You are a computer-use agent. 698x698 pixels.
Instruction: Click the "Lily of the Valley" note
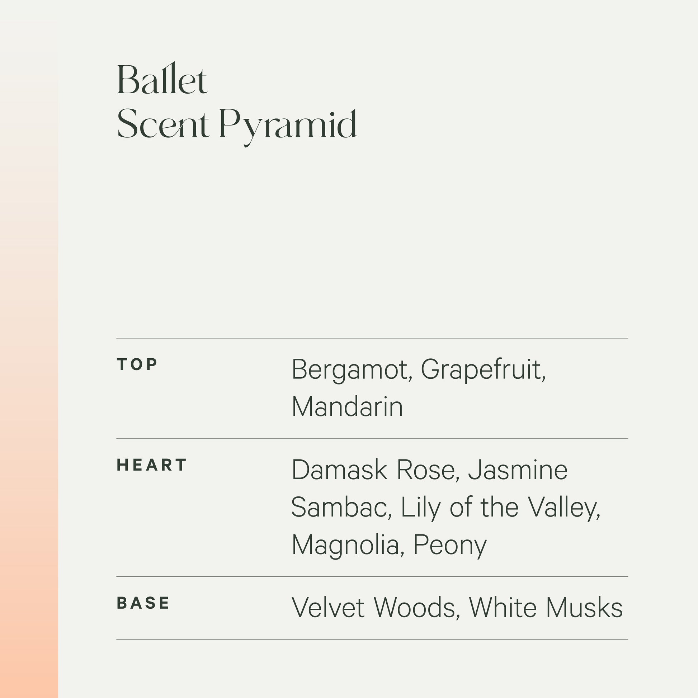[500, 507]
